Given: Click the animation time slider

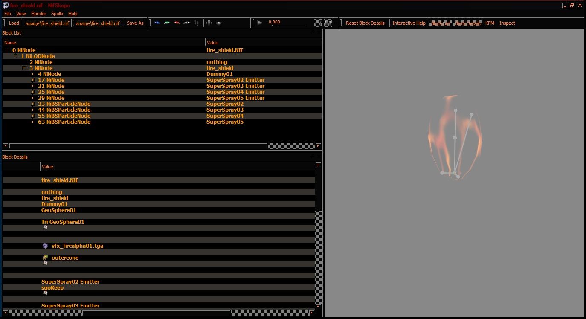Looking at the screenshot, I should tap(289, 26).
